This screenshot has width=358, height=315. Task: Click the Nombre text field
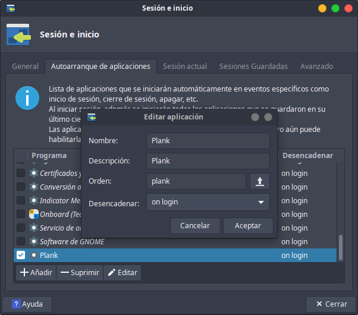point(208,141)
